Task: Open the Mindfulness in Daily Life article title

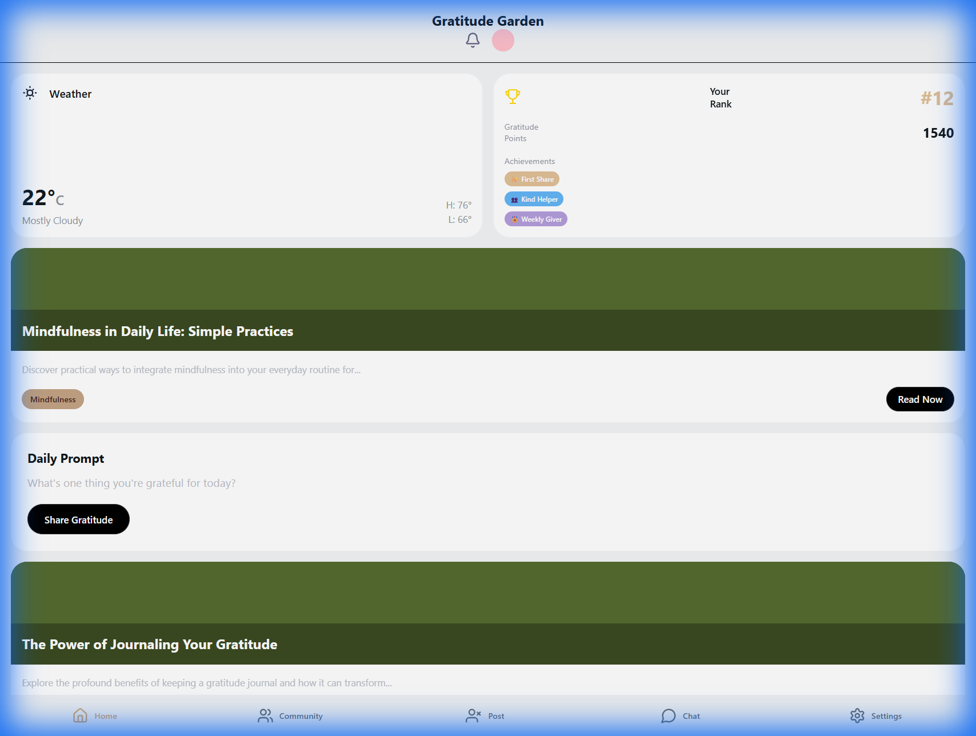Action: click(x=158, y=331)
